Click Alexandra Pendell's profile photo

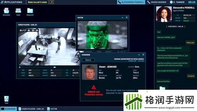(x=164, y=14)
